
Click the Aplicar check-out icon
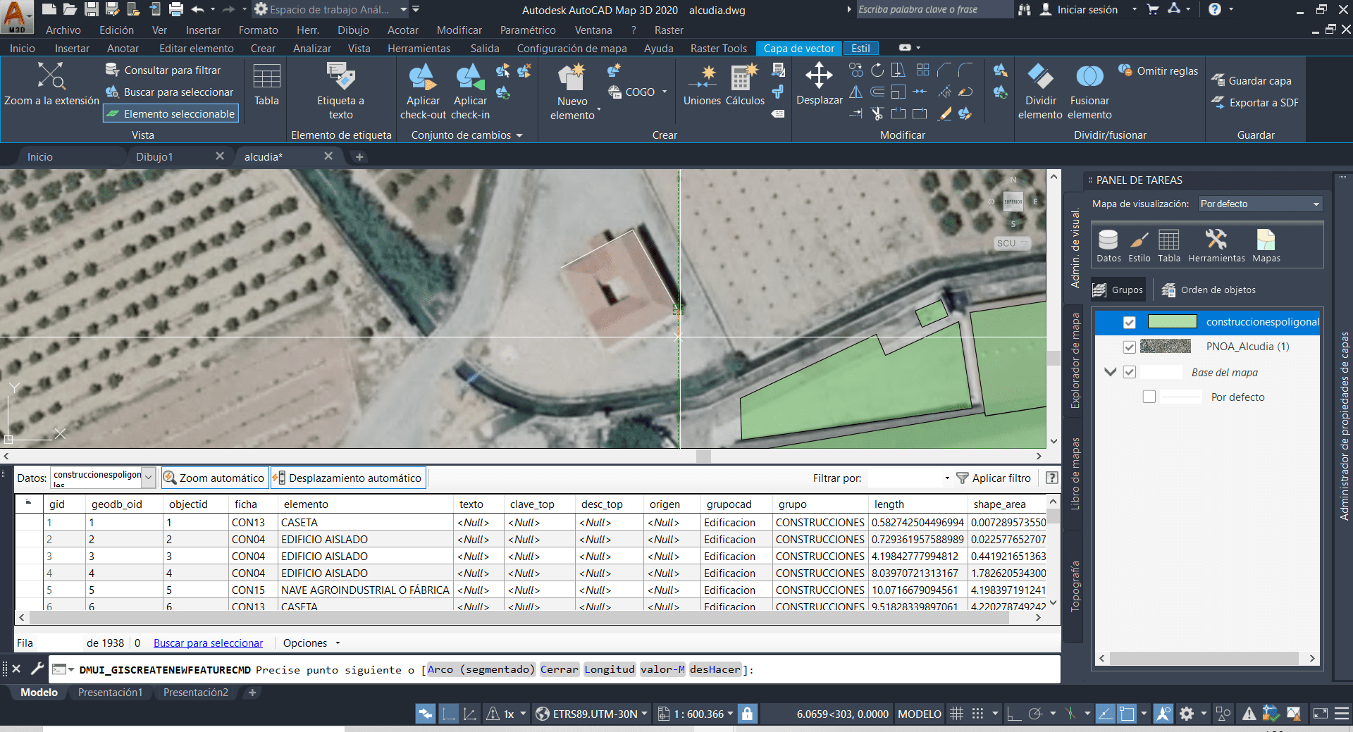(422, 77)
